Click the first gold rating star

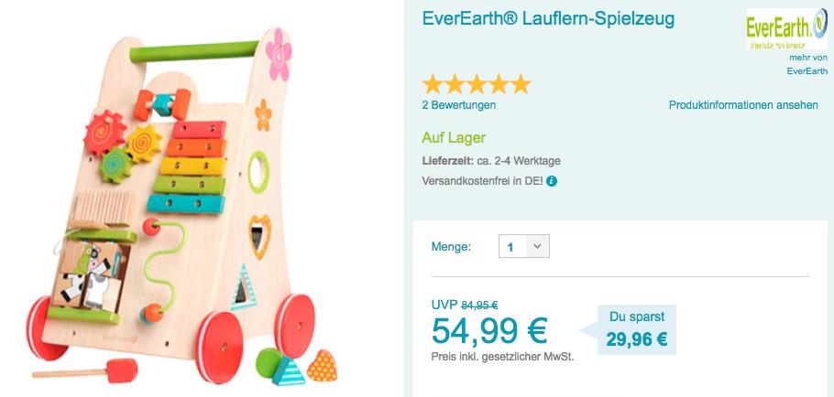[x=433, y=84]
